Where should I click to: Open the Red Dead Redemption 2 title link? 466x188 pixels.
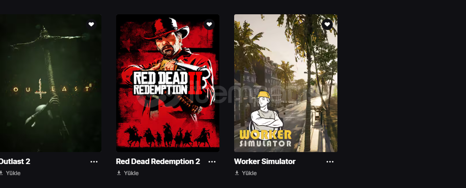(158, 162)
